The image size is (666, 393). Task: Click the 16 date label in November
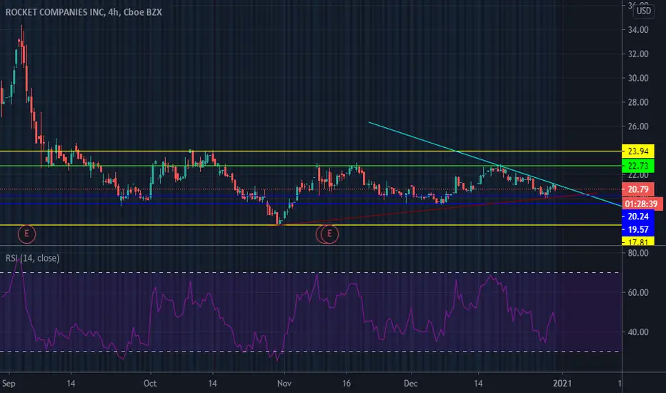tap(347, 383)
